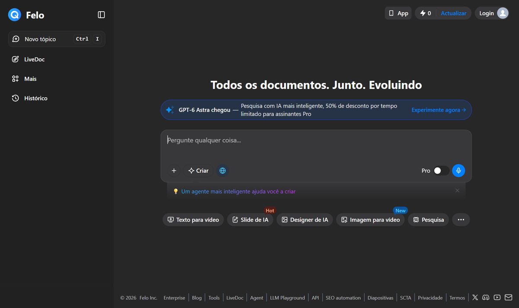
Task: Expand more shortcuts with ellipsis button
Action: (461, 219)
